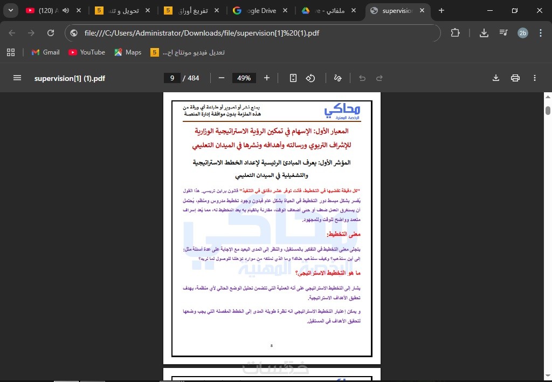552x382 pixels.
Task: Open the YouTube bookmark
Action: (x=87, y=52)
